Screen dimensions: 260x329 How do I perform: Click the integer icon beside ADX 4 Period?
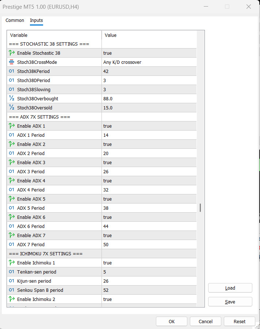tap(12, 190)
